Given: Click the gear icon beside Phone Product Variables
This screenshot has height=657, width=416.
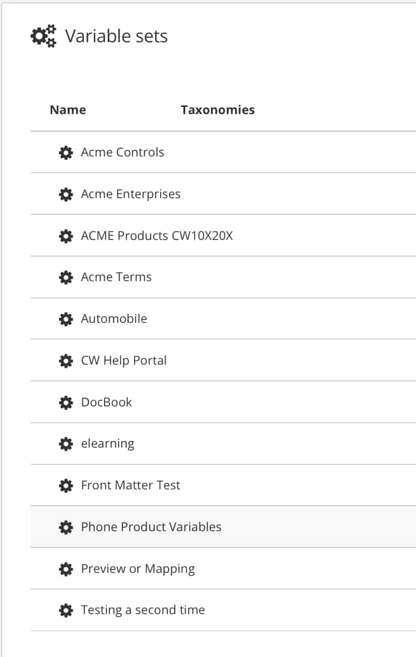Looking at the screenshot, I should tap(66, 527).
